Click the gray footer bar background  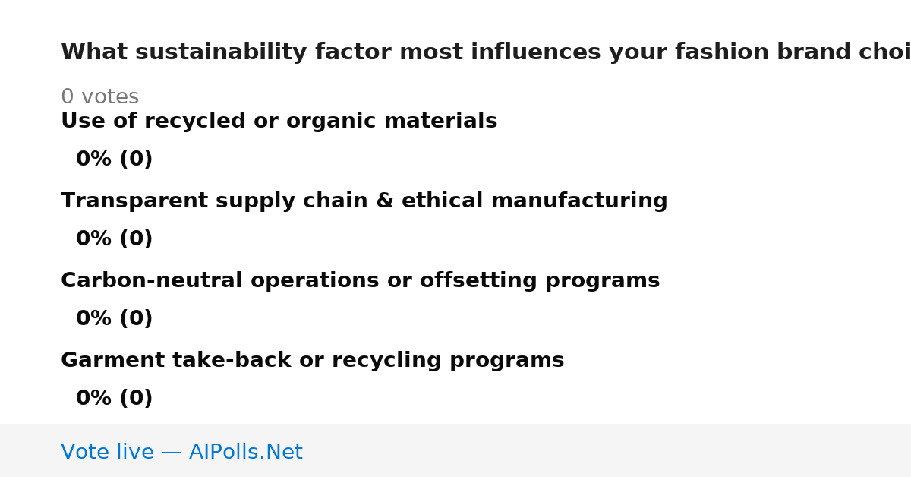click(607, 450)
